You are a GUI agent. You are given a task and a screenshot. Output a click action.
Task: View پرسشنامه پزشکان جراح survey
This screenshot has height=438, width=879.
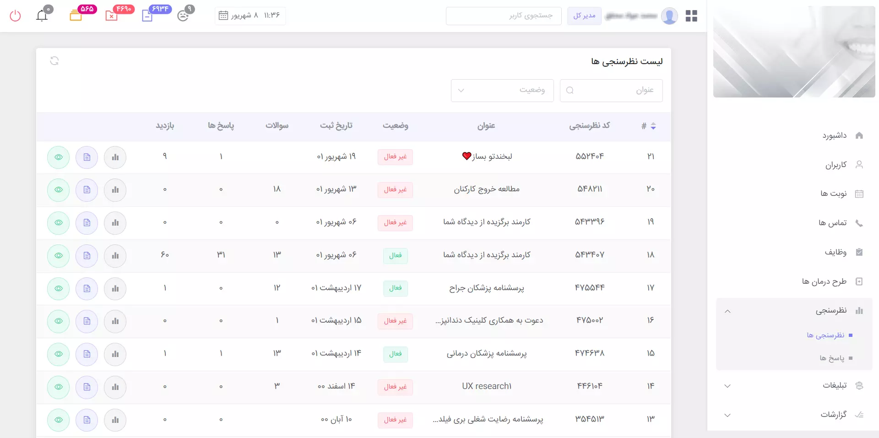coord(58,288)
